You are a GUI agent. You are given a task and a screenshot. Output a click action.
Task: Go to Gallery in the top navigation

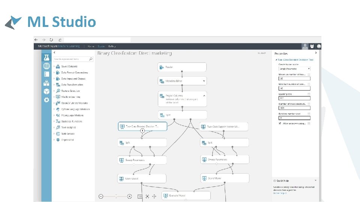[x=112, y=46]
